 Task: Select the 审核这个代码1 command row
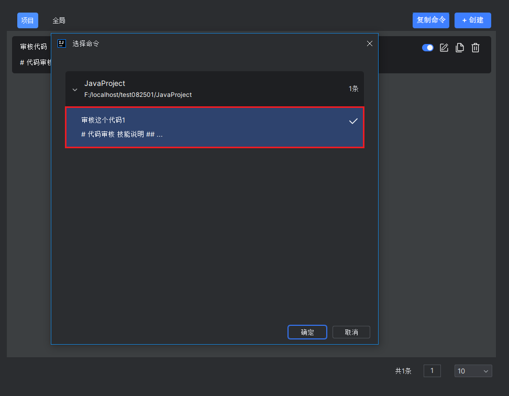coord(215,127)
